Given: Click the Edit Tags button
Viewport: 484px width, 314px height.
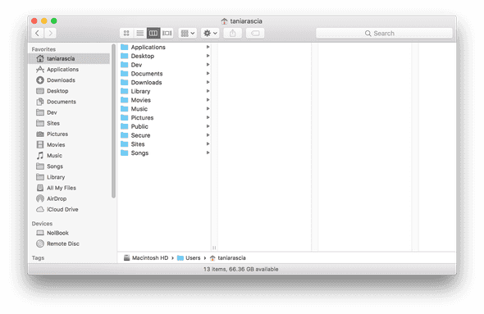Looking at the screenshot, I should (255, 33).
